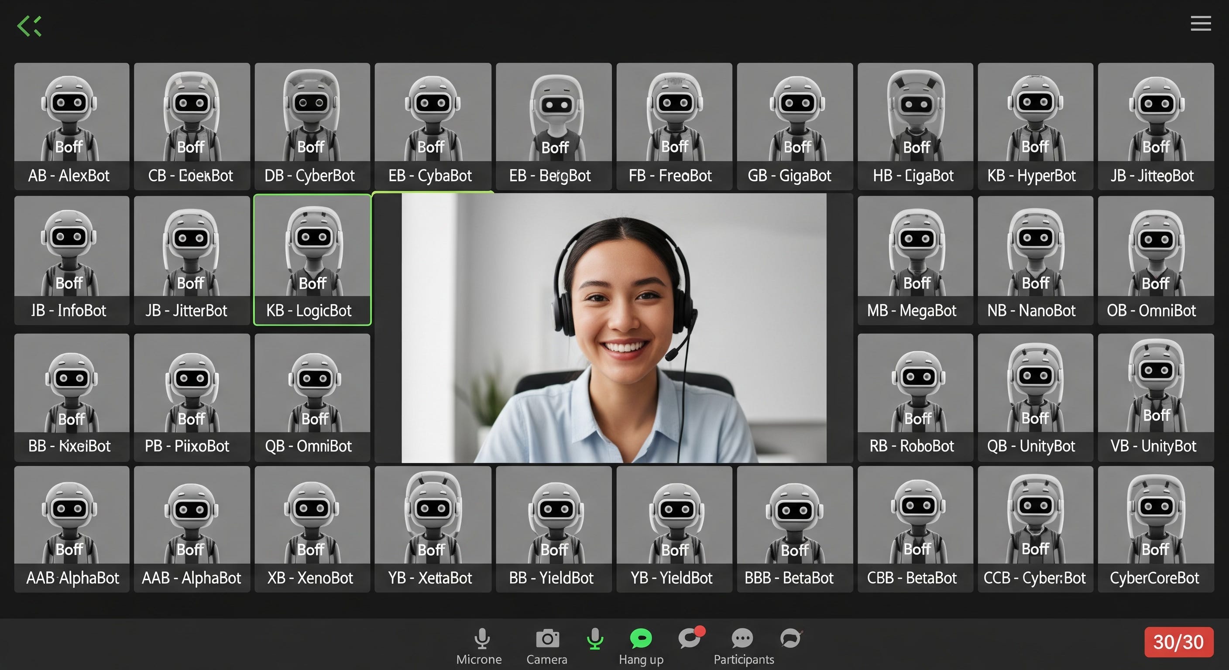Select the AB - AlexBot participant tile
The height and width of the screenshot is (670, 1229).
point(72,126)
